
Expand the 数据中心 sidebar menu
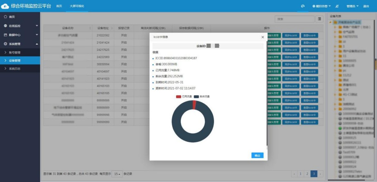20,35
